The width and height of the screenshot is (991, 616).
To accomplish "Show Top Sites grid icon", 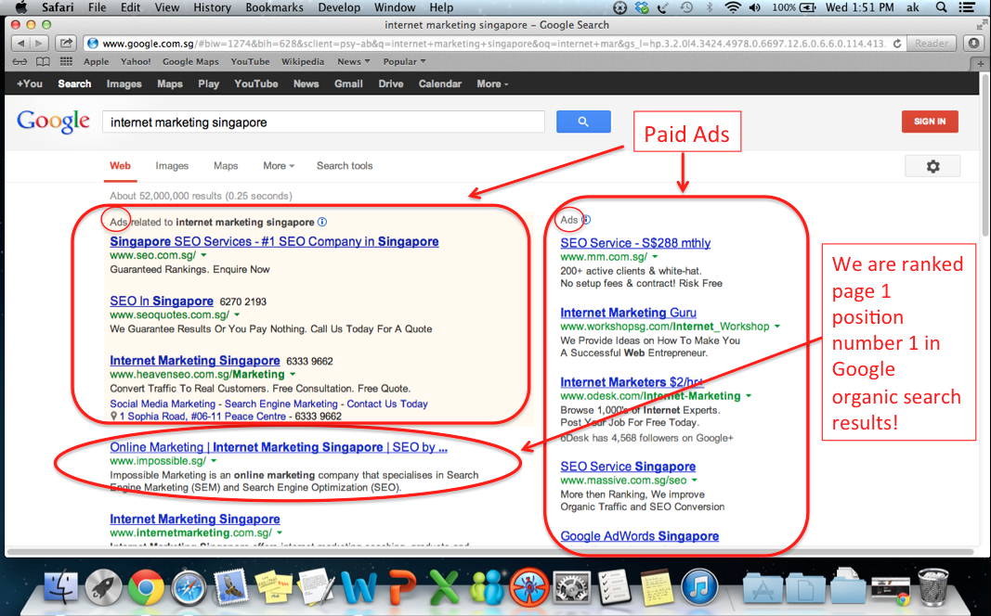I will click(x=66, y=62).
